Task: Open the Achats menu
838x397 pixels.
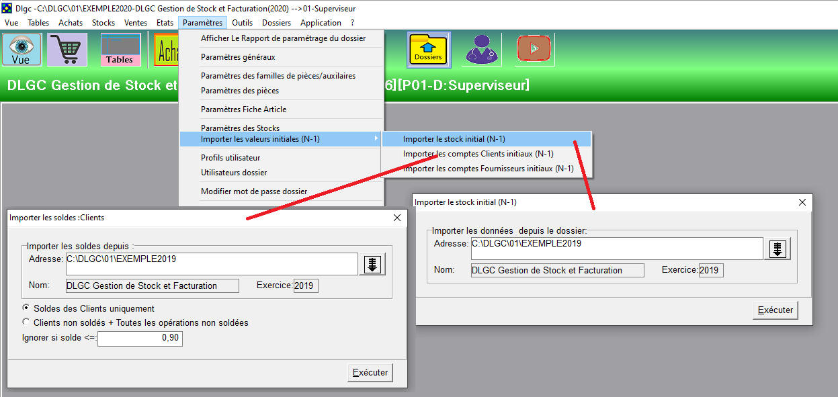Action: pos(71,22)
